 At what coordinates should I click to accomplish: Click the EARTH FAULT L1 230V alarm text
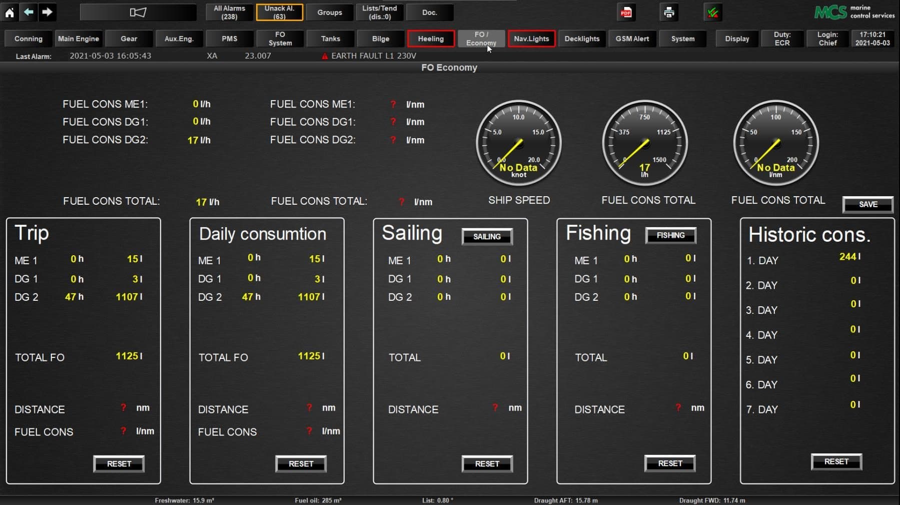[x=374, y=56]
